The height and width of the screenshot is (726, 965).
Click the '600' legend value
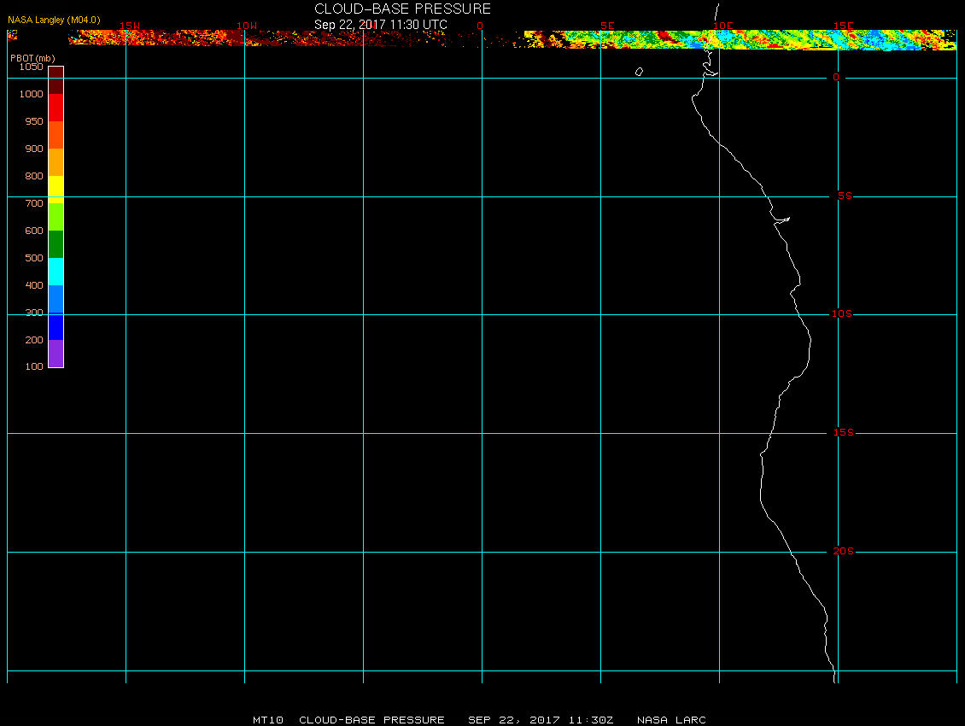[x=34, y=231]
